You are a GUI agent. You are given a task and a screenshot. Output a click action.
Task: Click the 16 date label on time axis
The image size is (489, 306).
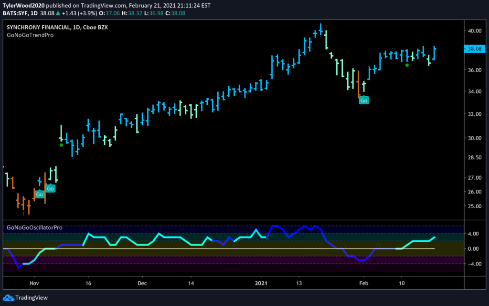pyautogui.click(x=88, y=283)
